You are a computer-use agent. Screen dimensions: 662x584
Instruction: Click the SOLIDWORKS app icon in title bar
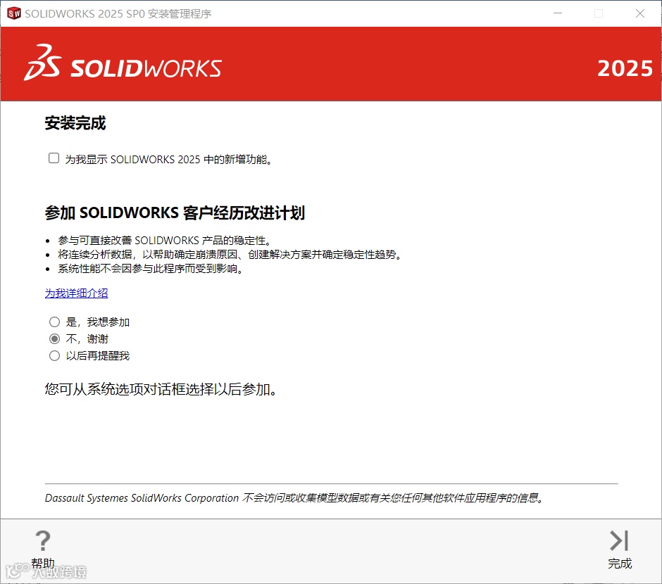14,13
